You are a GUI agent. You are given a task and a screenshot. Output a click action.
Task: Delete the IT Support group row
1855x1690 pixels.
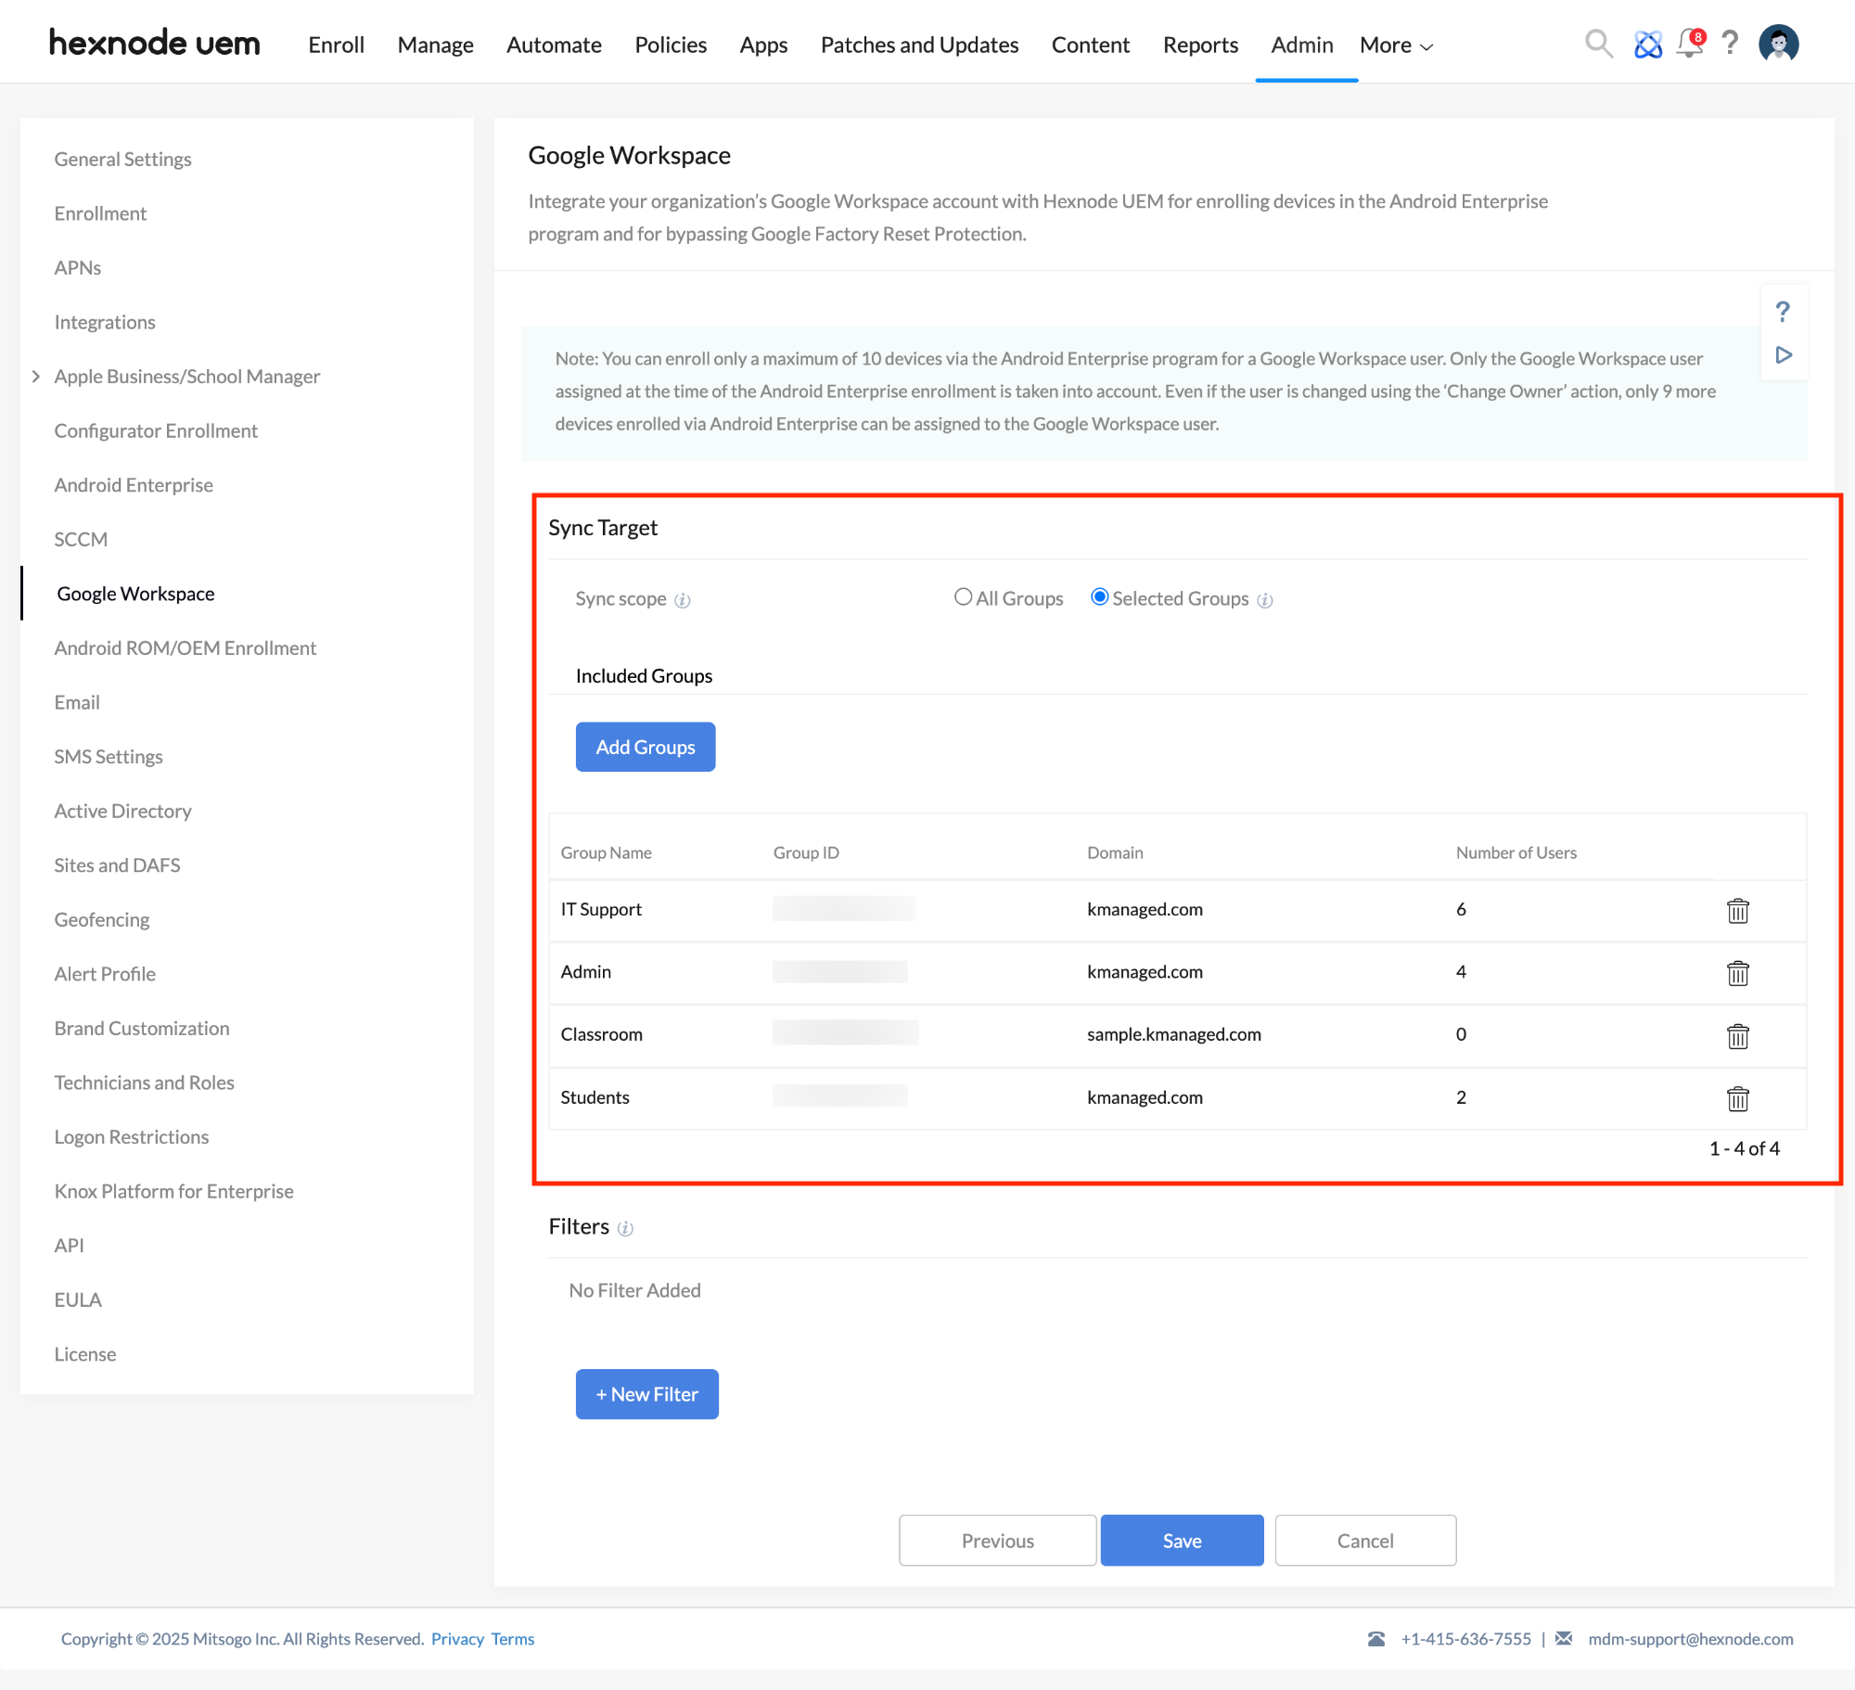click(x=1737, y=911)
